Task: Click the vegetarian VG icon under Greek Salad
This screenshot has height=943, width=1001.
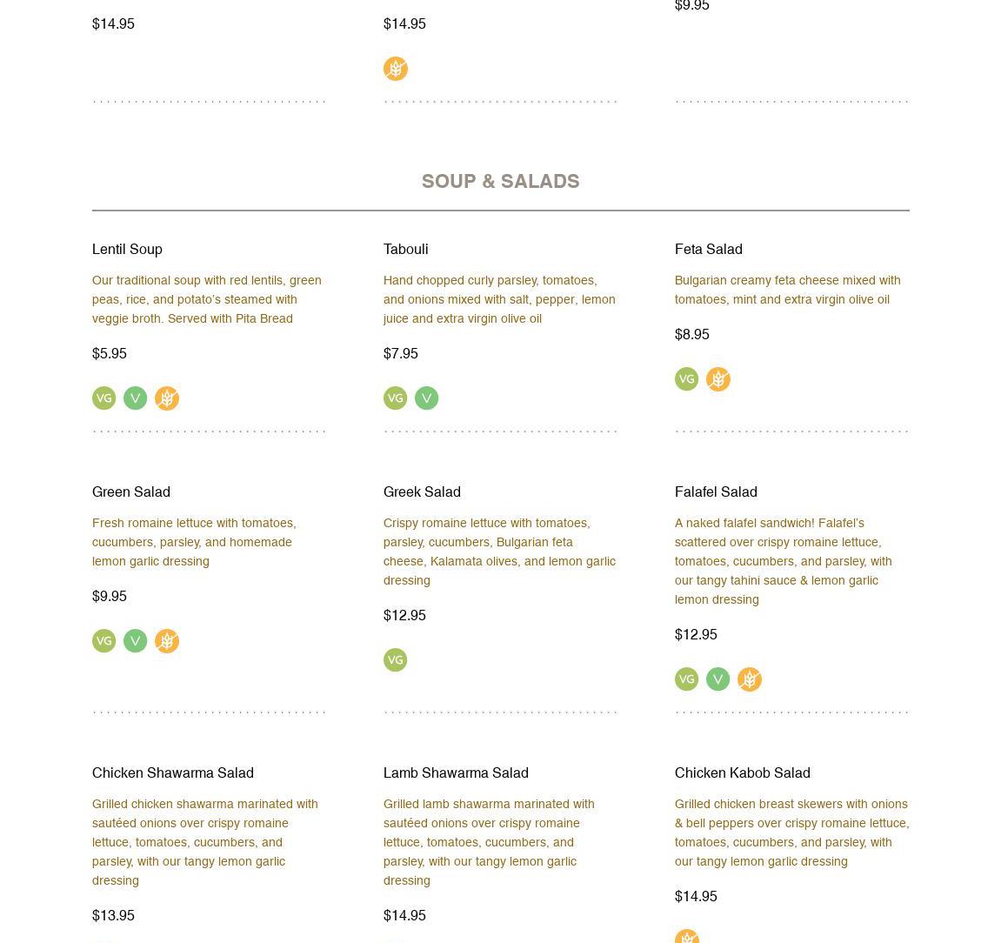Action: tap(396, 660)
